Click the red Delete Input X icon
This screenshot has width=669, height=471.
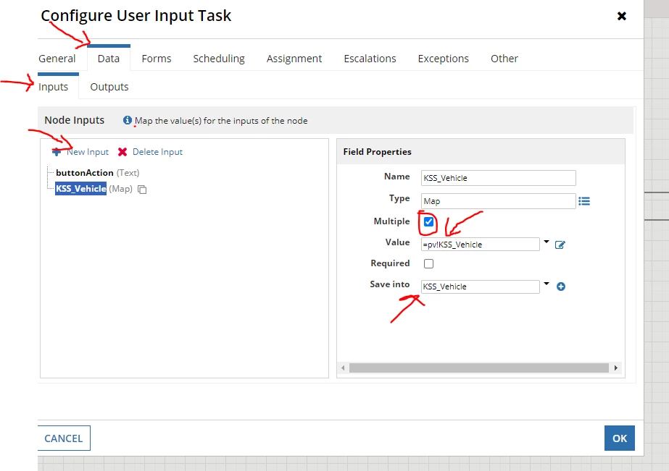[x=122, y=152]
